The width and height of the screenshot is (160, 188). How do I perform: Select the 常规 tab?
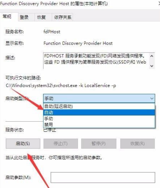pos(7,16)
